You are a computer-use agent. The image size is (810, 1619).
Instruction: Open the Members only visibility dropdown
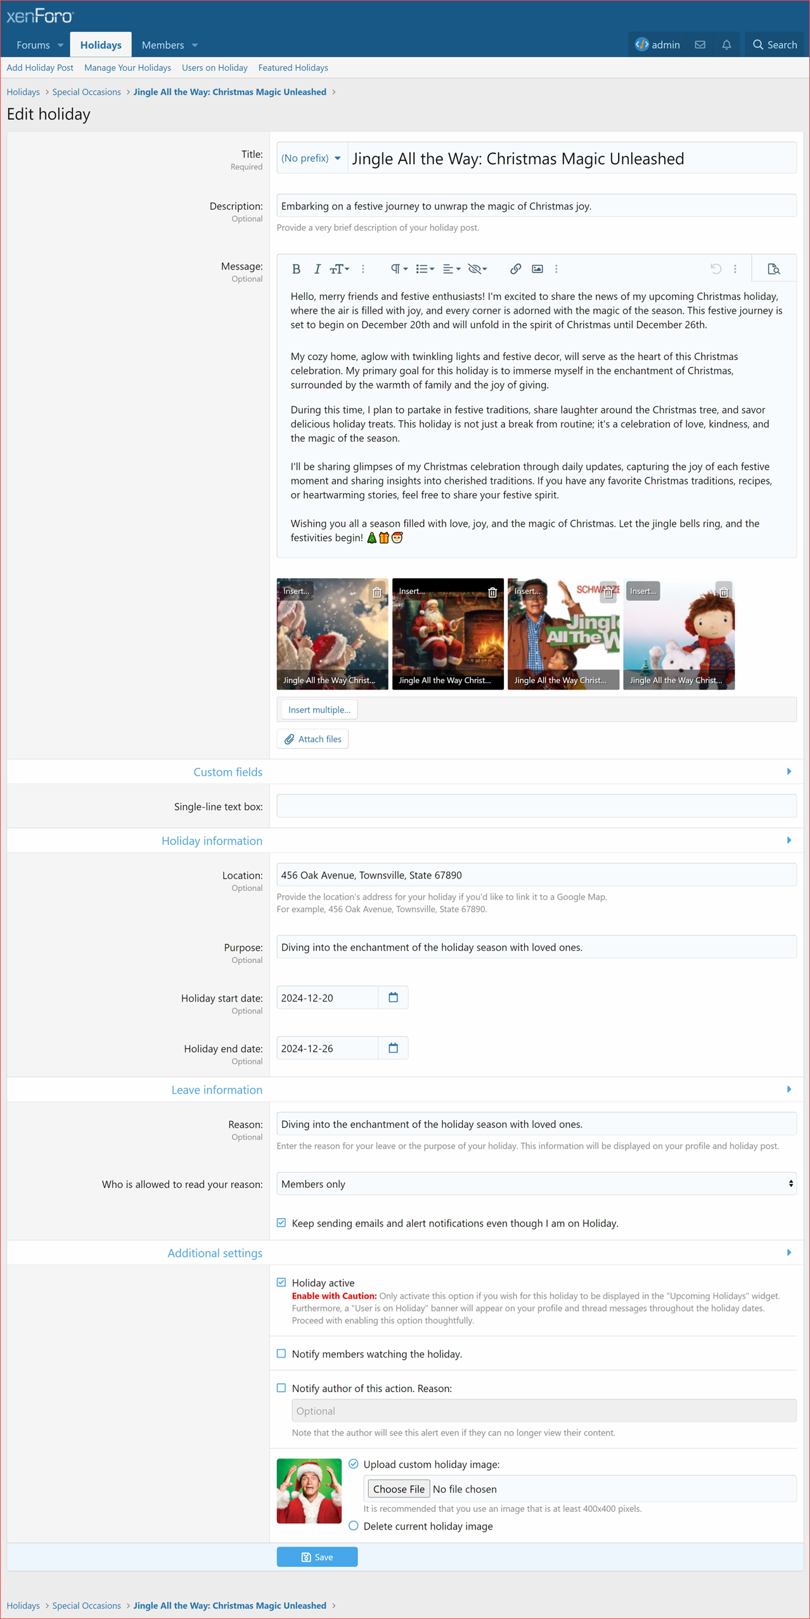point(536,1184)
